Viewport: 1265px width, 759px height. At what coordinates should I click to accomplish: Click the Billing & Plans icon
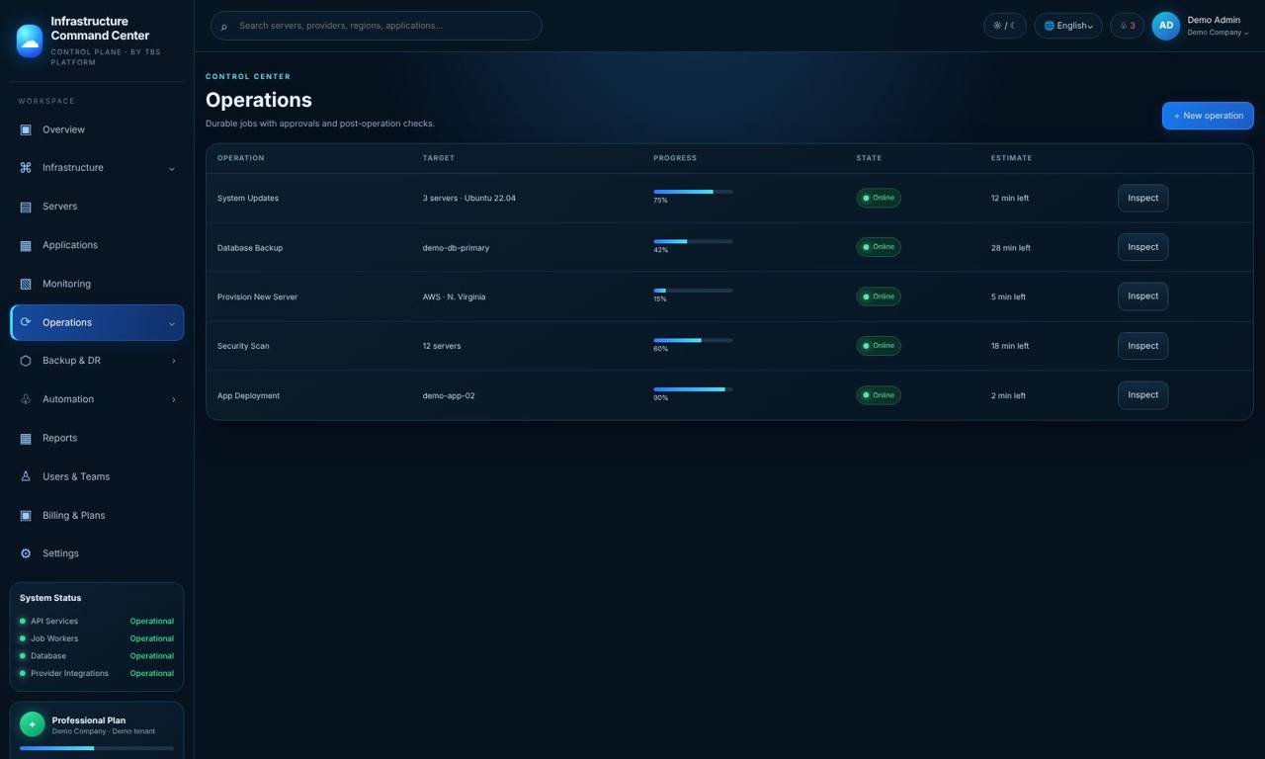pos(26,515)
